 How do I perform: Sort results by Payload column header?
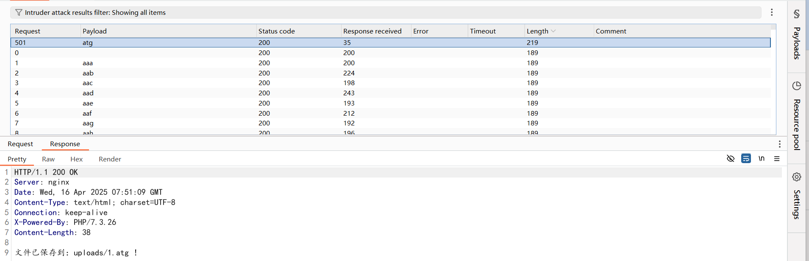95,31
